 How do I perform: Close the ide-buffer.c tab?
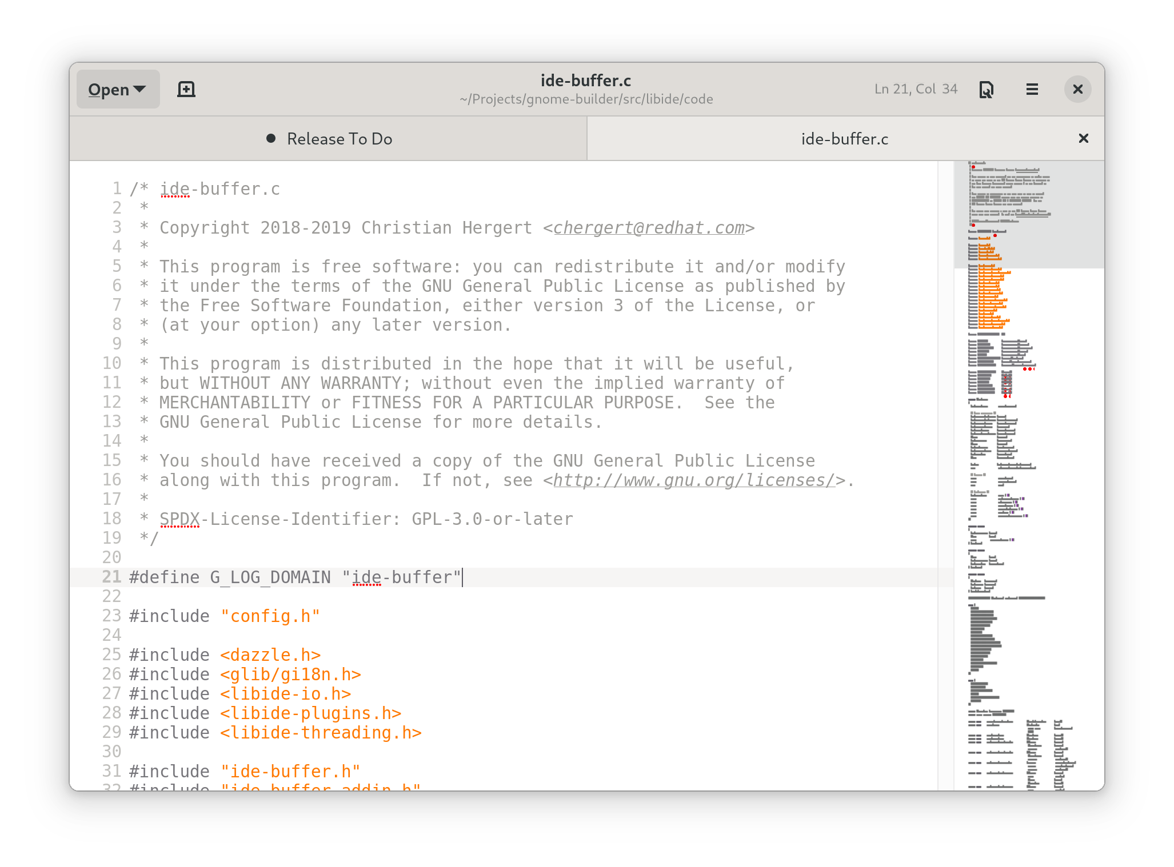click(x=1083, y=138)
